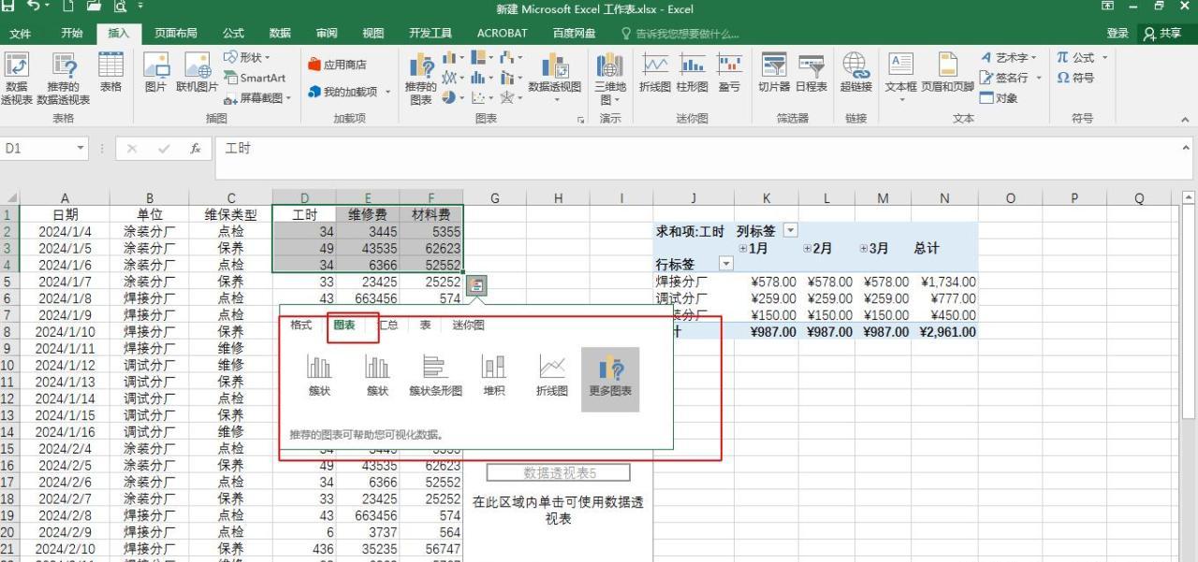Select the 迷你图 tab in Quick Analysis
This screenshot has width=1198, height=562.
(469, 325)
